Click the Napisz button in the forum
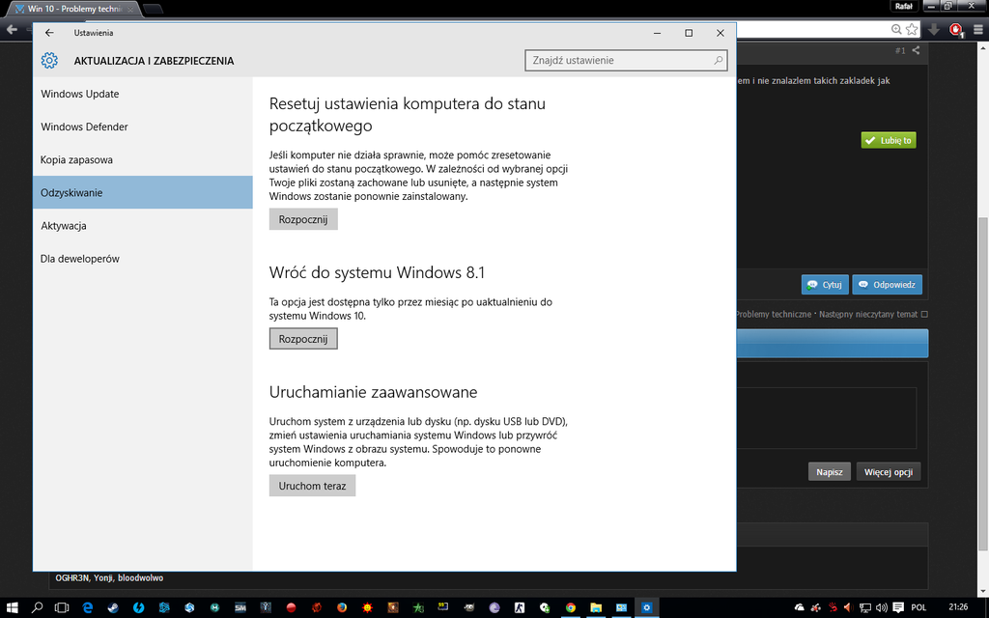Screen dimensions: 989x618 point(830,471)
